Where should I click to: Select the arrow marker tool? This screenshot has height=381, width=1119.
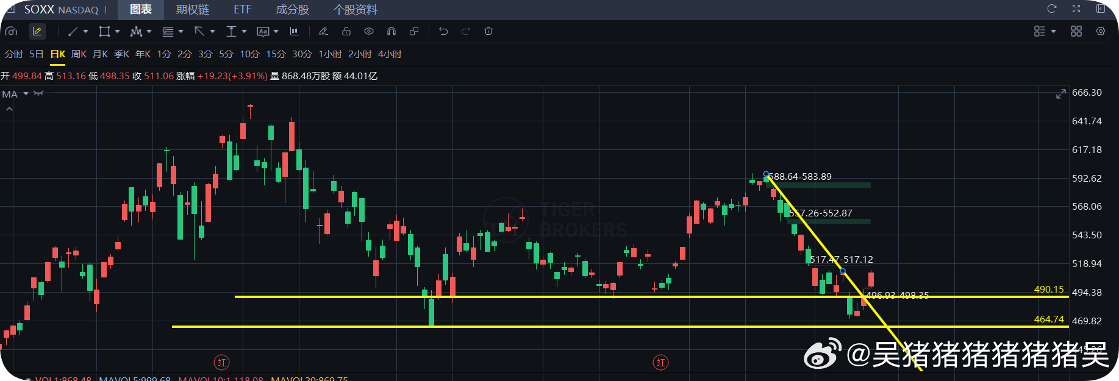(x=199, y=31)
